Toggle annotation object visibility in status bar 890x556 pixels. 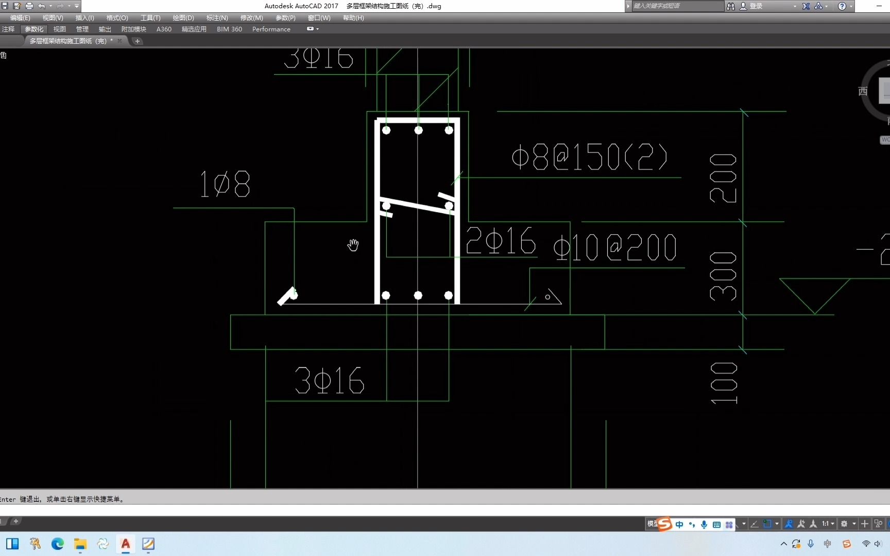pyautogui.click(x=789, y=524)
